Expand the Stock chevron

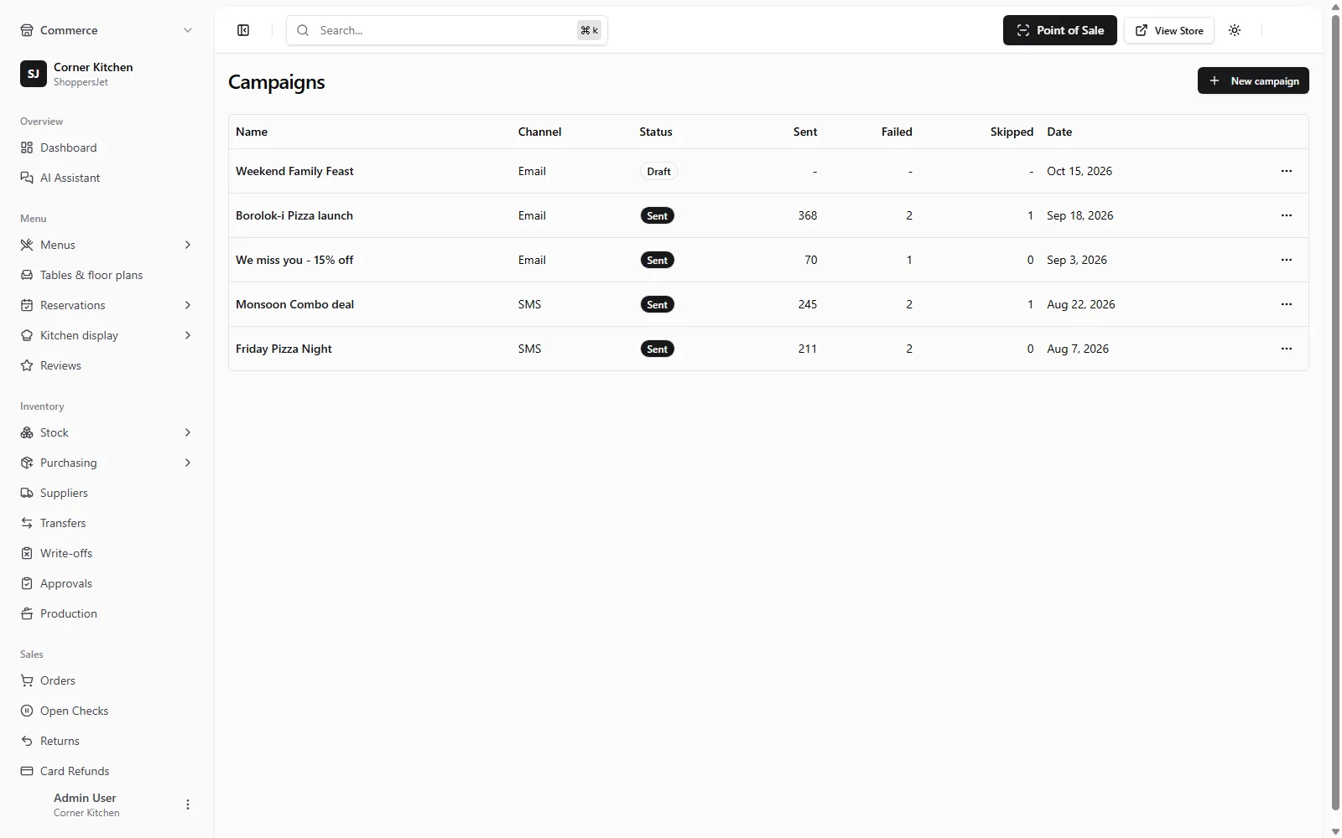pyautogui.click(x=188, y=432)
